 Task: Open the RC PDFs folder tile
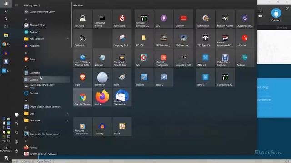[144, 38]
